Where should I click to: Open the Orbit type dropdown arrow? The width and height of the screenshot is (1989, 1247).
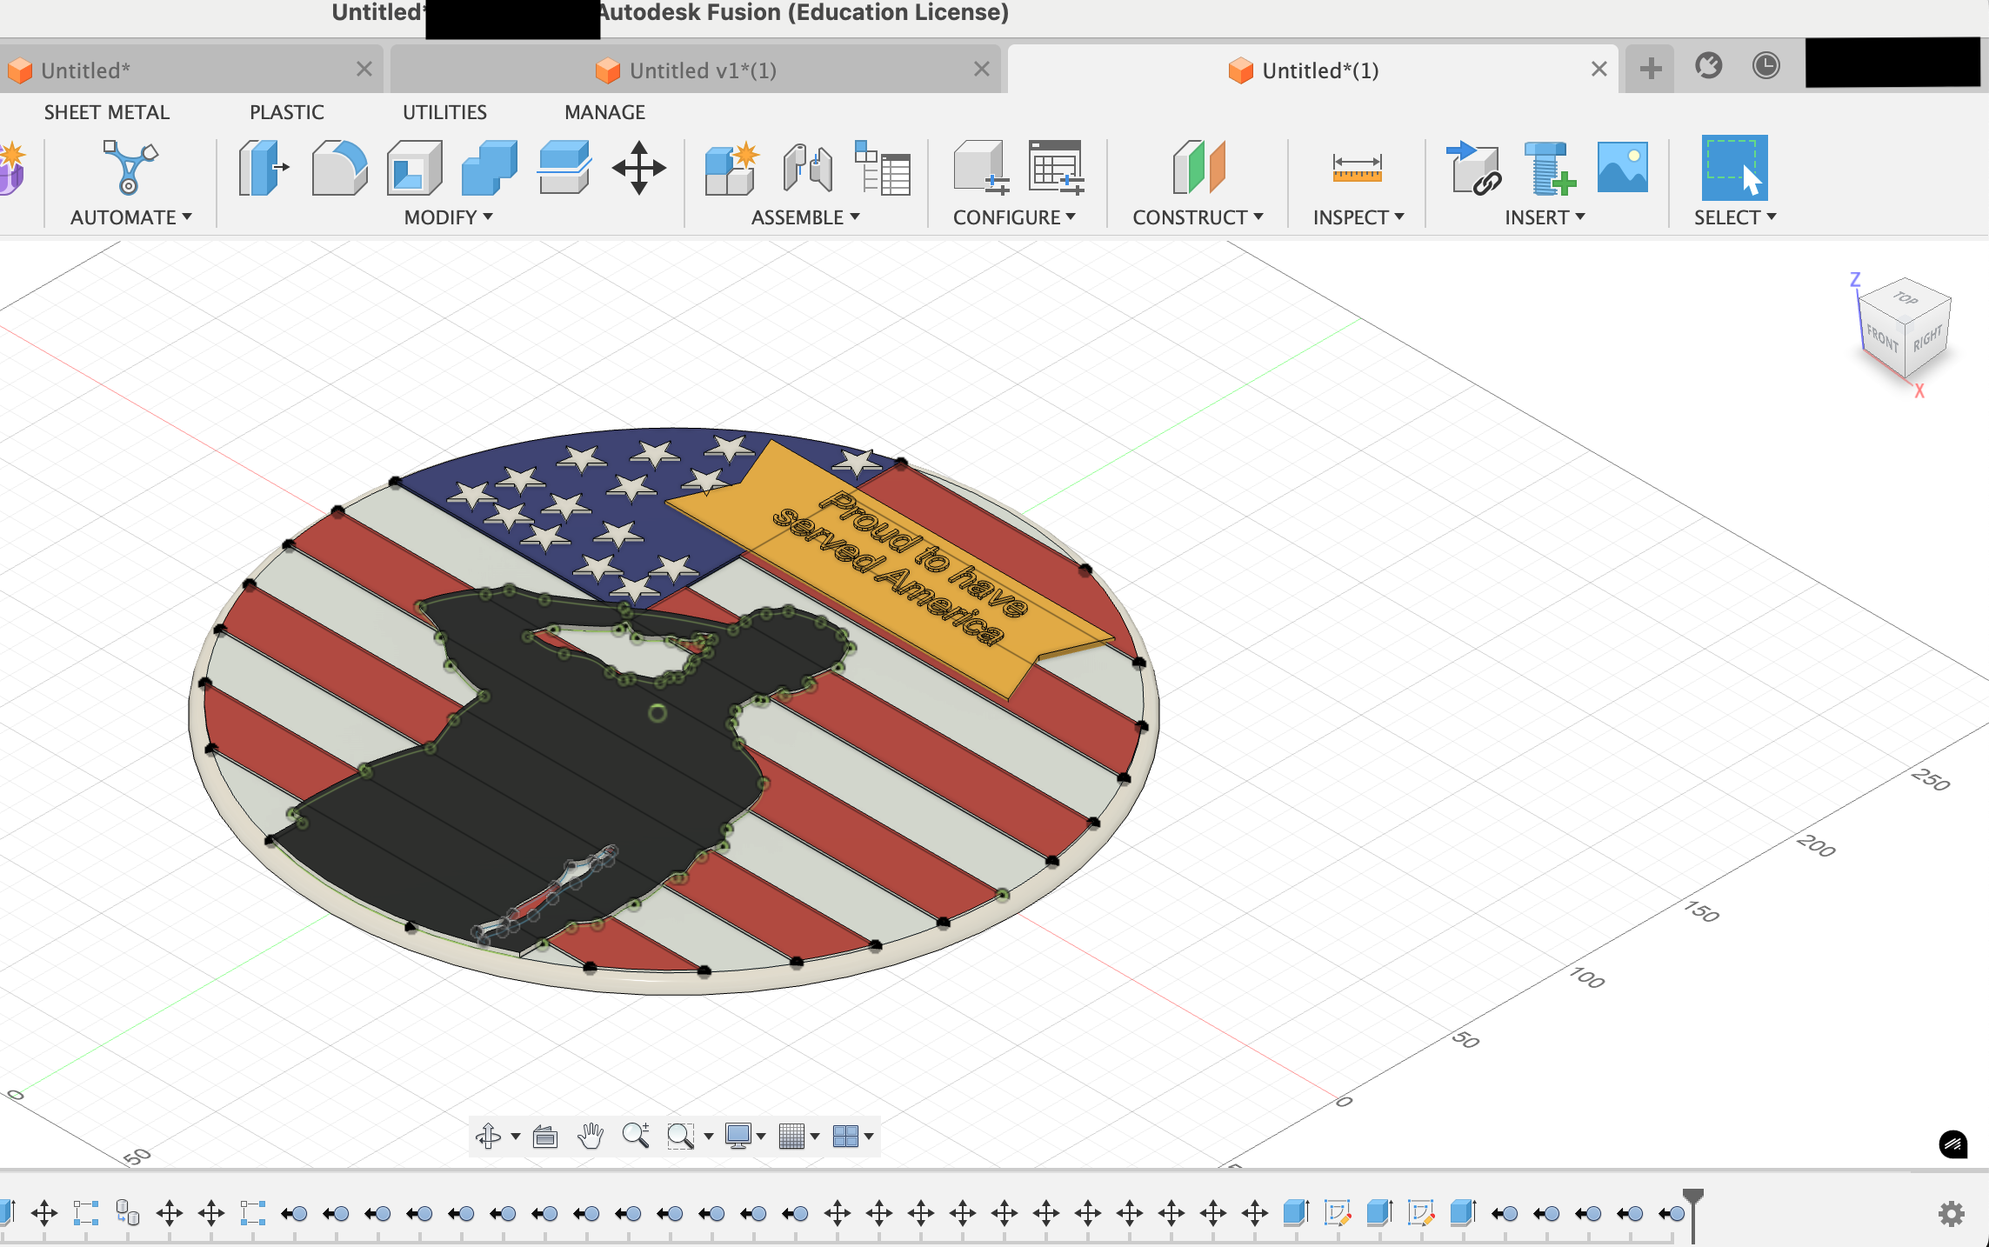(x=516, y=1137)
